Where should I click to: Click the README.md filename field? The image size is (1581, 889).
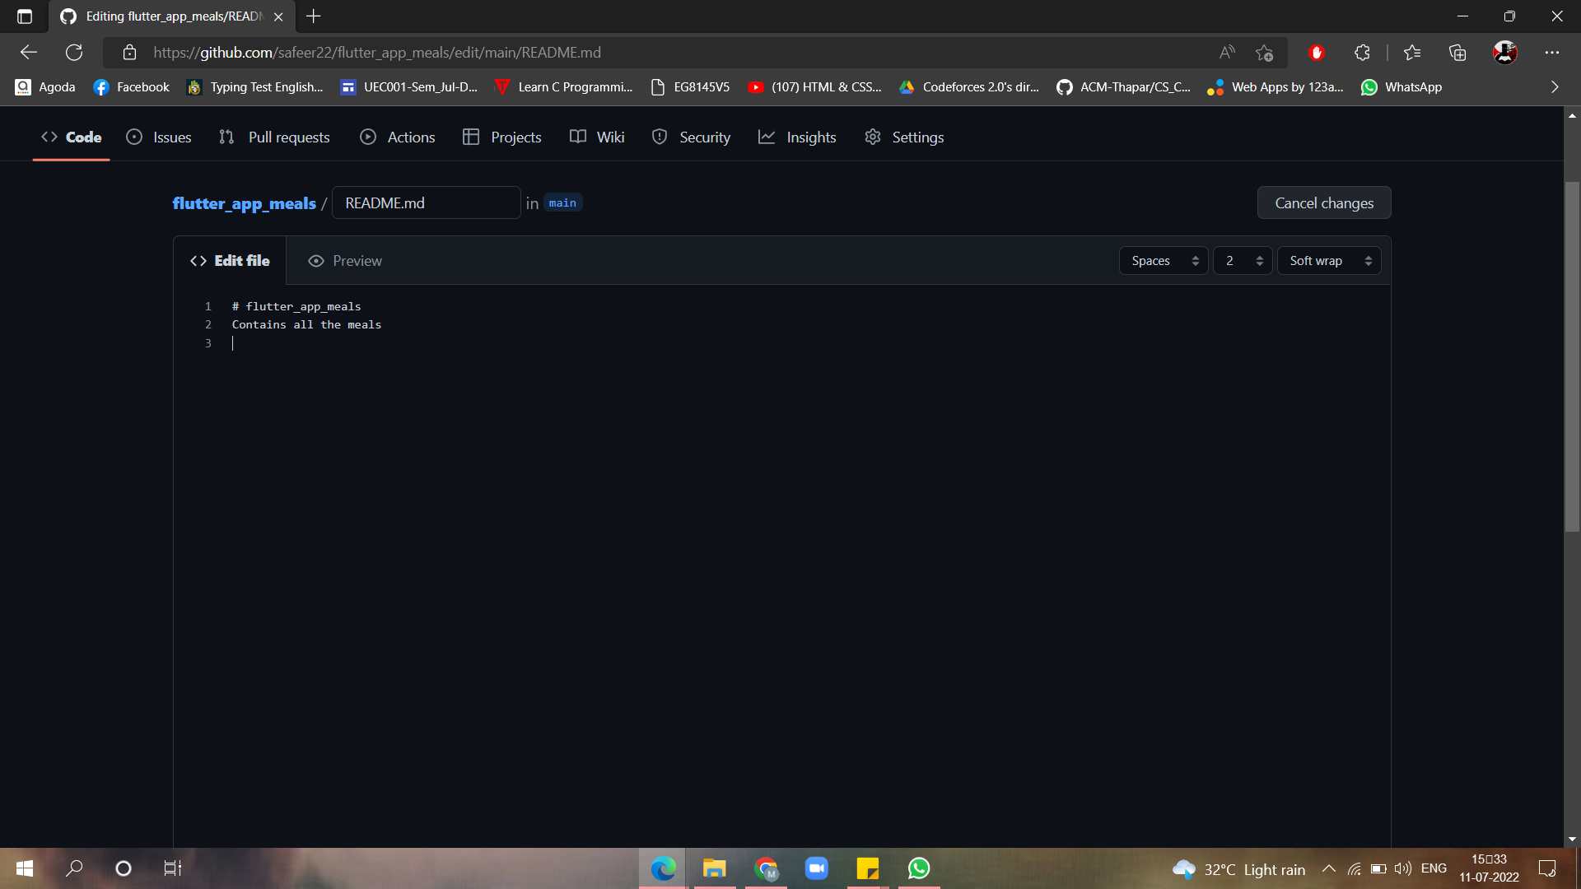click(426, 203)
